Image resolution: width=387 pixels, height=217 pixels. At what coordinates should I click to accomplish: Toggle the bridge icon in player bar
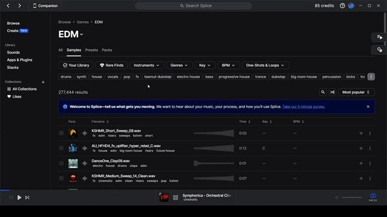point(372,197)
